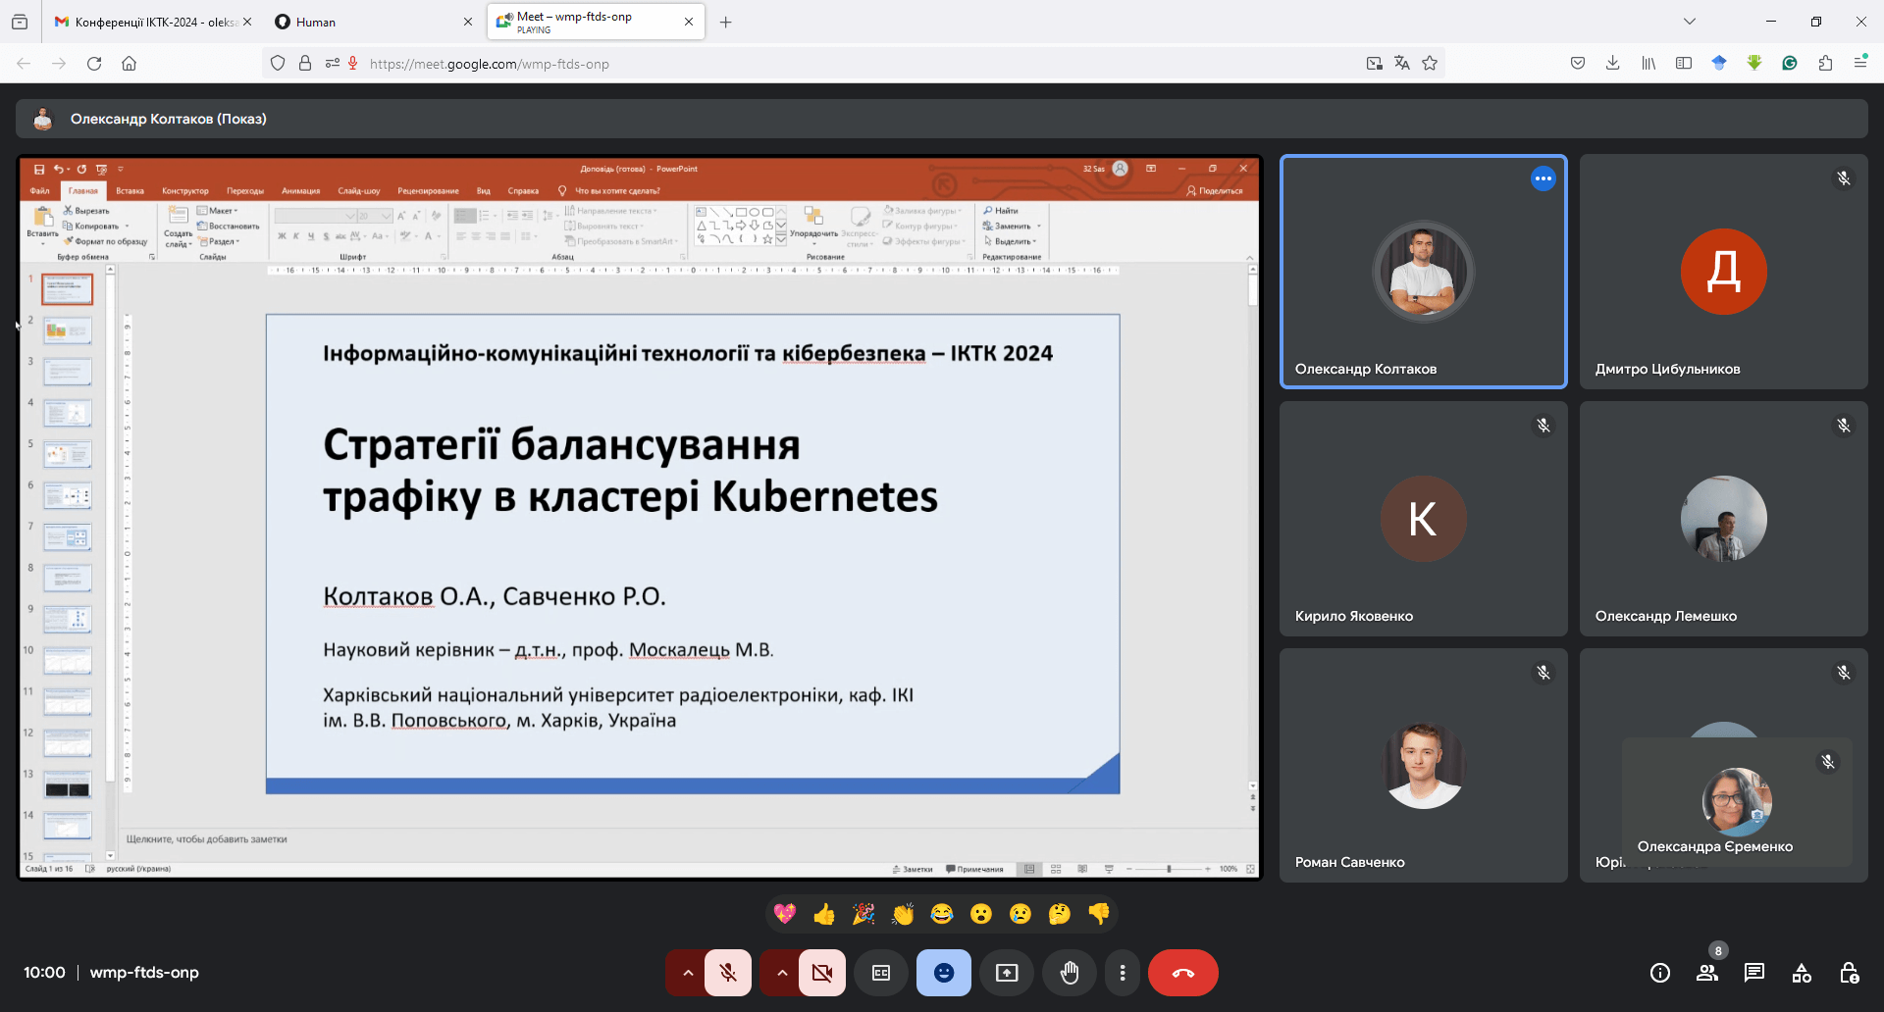Image resolution: width=1884 pixels, height=1012 pixels.
Task: Turn on the camera
Action: 822,973
